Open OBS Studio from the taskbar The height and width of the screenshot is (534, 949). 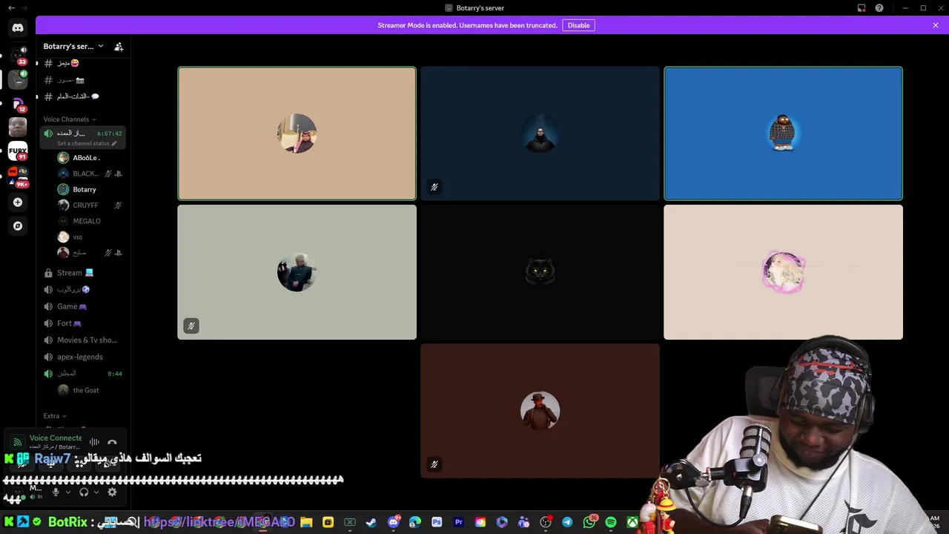click(x=546, y=522)
